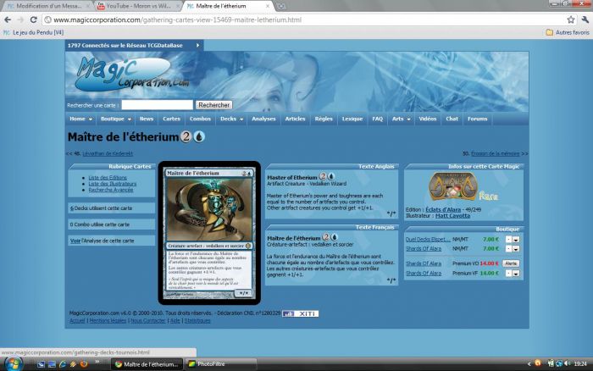Bookmark this page with the star icon
The image size is (593, 371).
coord(571,19)
